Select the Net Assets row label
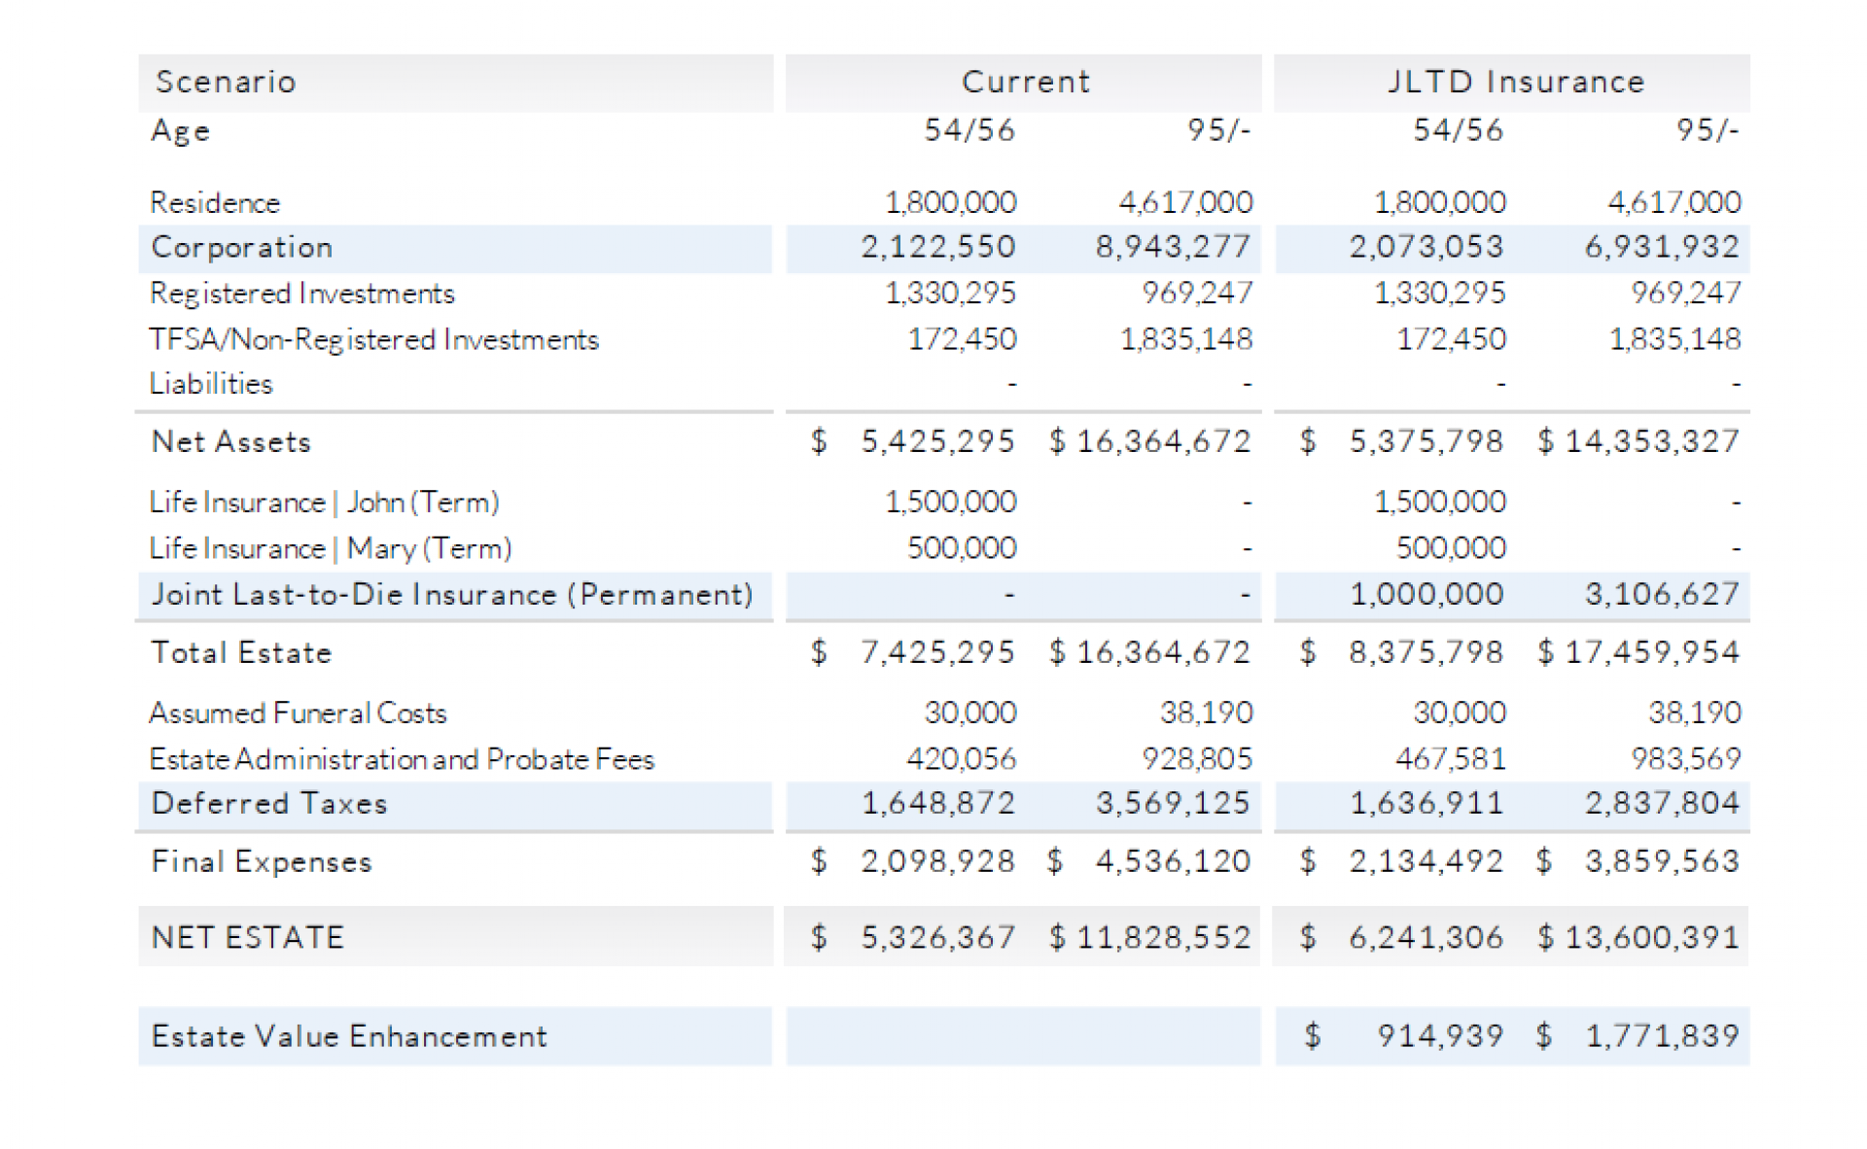Screen dimensions: 1867x1149 pyautogui.click(x=231, y=442)
